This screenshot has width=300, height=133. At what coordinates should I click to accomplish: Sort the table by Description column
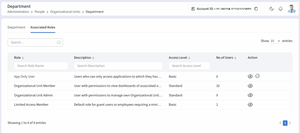(x=93, y=58)
